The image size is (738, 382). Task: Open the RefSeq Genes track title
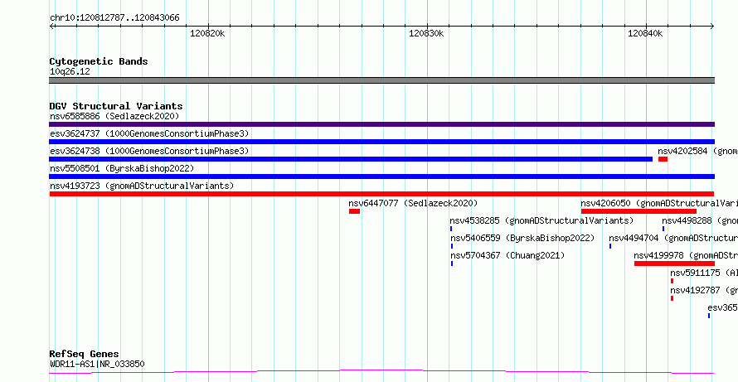[x=85, y=354]
